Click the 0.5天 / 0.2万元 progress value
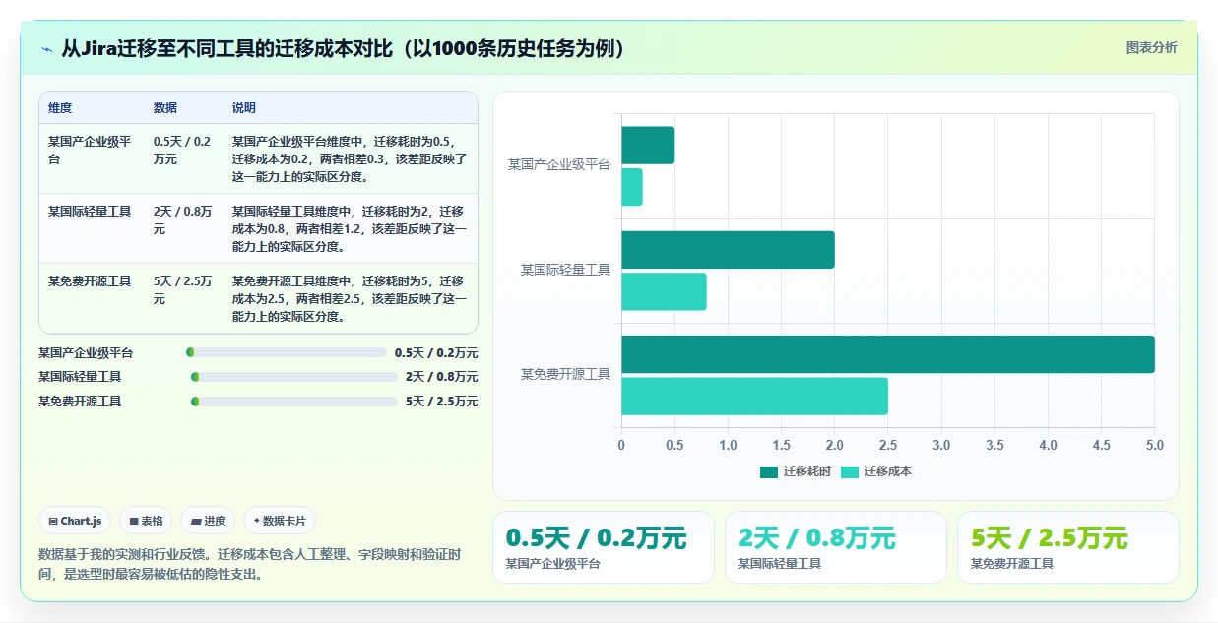 point(436,352)
